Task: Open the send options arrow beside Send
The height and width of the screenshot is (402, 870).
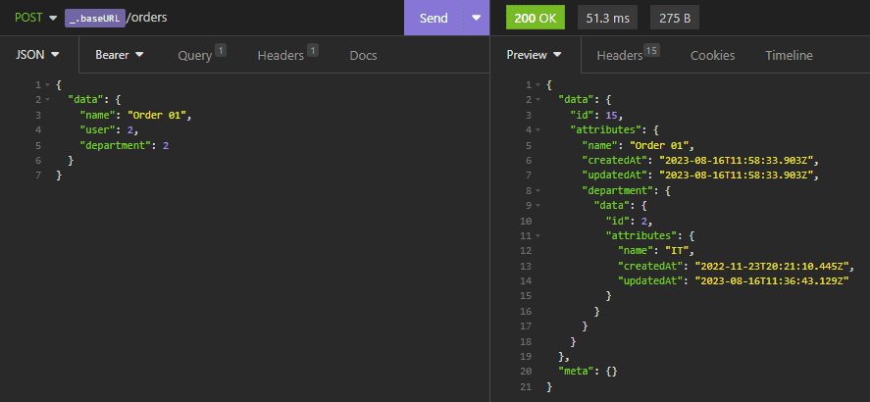Action: pos(477,18)
